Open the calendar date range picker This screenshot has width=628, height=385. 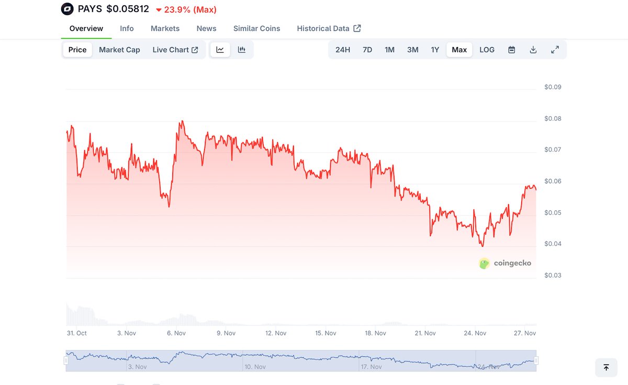(x=512, y=50)
